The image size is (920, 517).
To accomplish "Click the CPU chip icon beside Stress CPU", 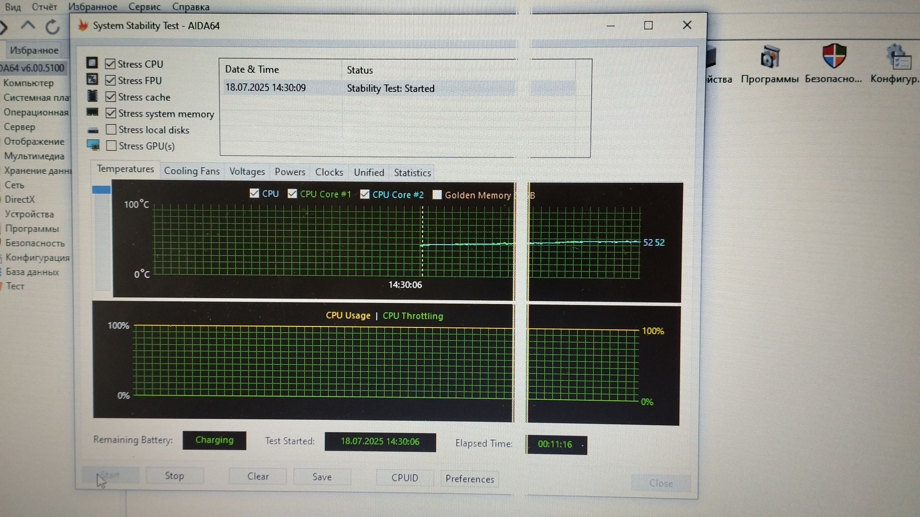I will click(x=92, y=63).
